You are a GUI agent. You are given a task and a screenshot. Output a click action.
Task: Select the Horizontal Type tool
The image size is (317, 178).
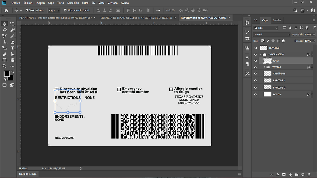point(12,48)
